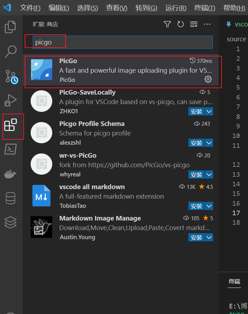Viewport: 248px width, 314px height.
Task: Click the Picgo Profile Schema placeholder icon
Action: (x=41, y=133)
